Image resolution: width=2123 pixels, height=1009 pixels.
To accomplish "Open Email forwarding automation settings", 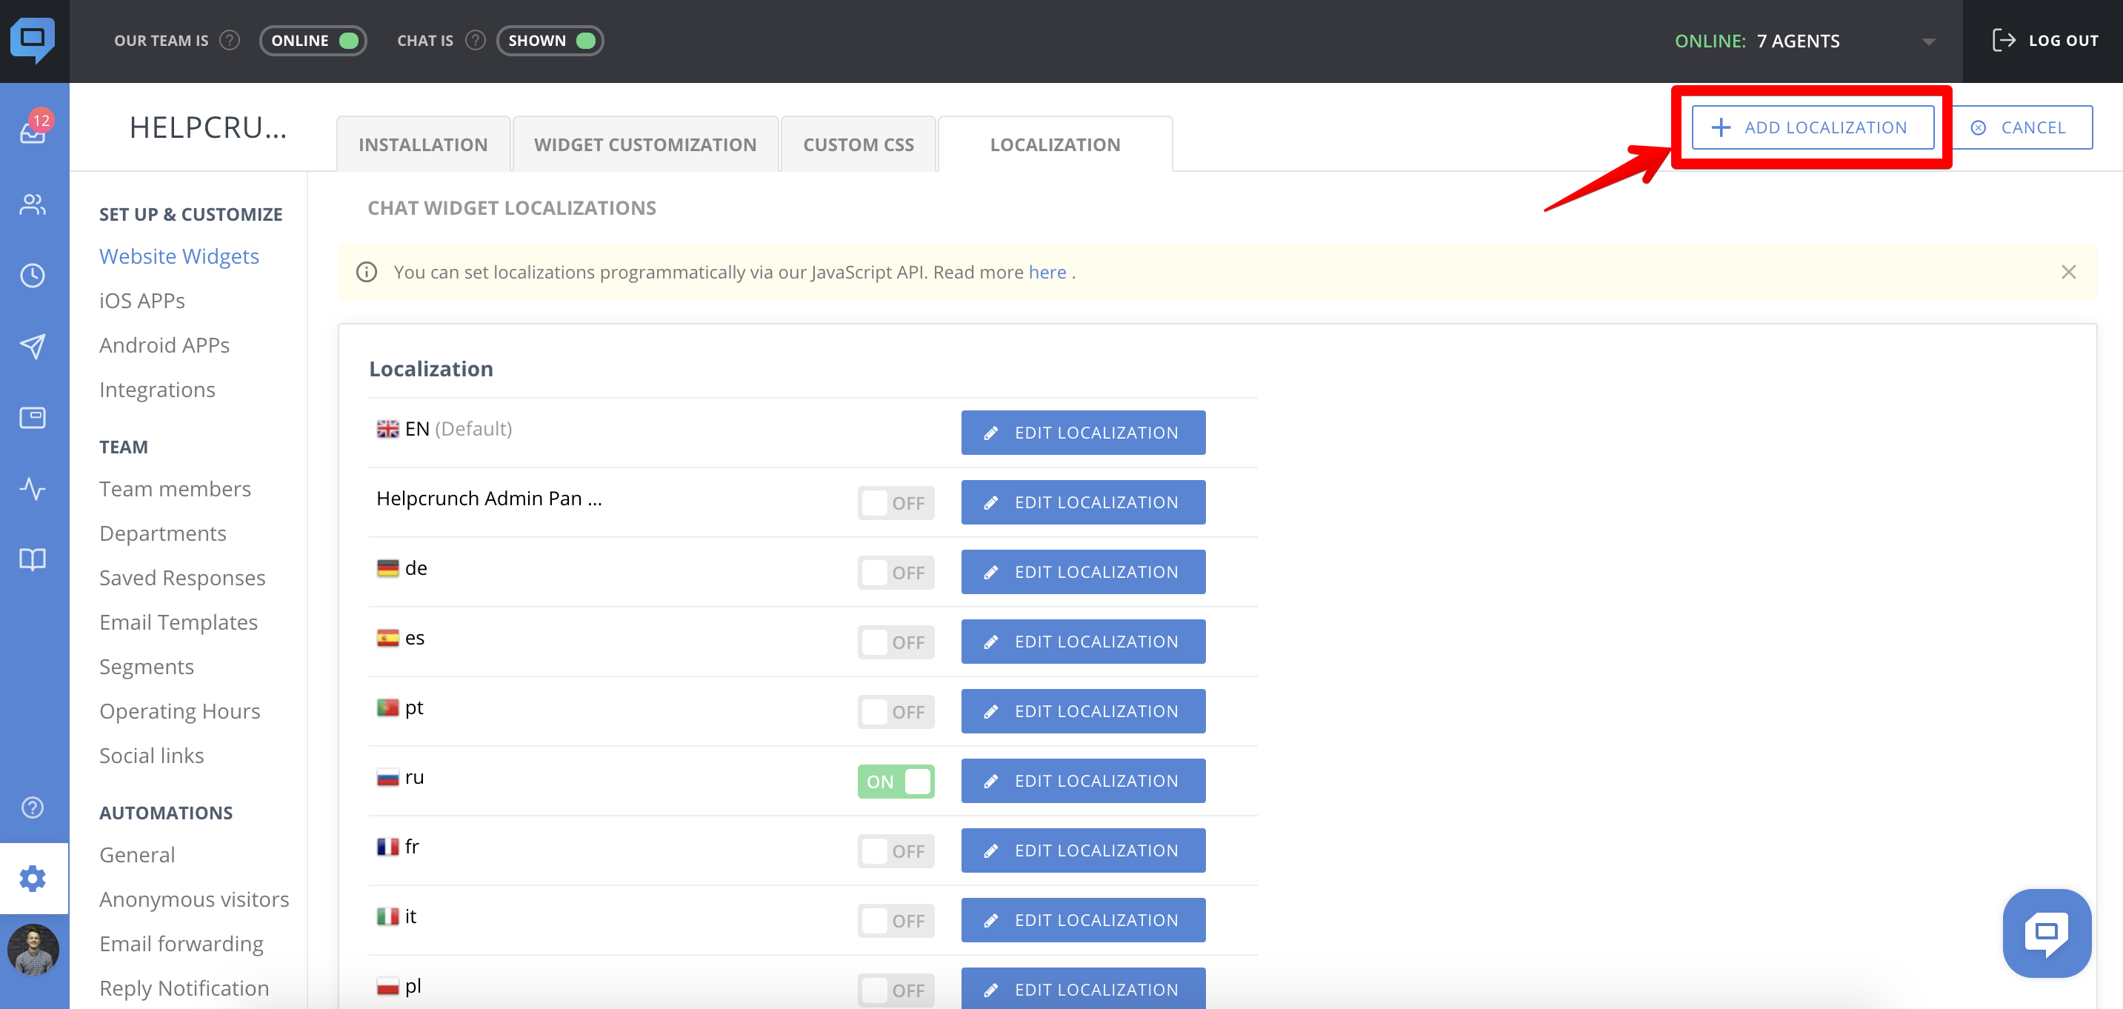I will [x=181, y=944].
